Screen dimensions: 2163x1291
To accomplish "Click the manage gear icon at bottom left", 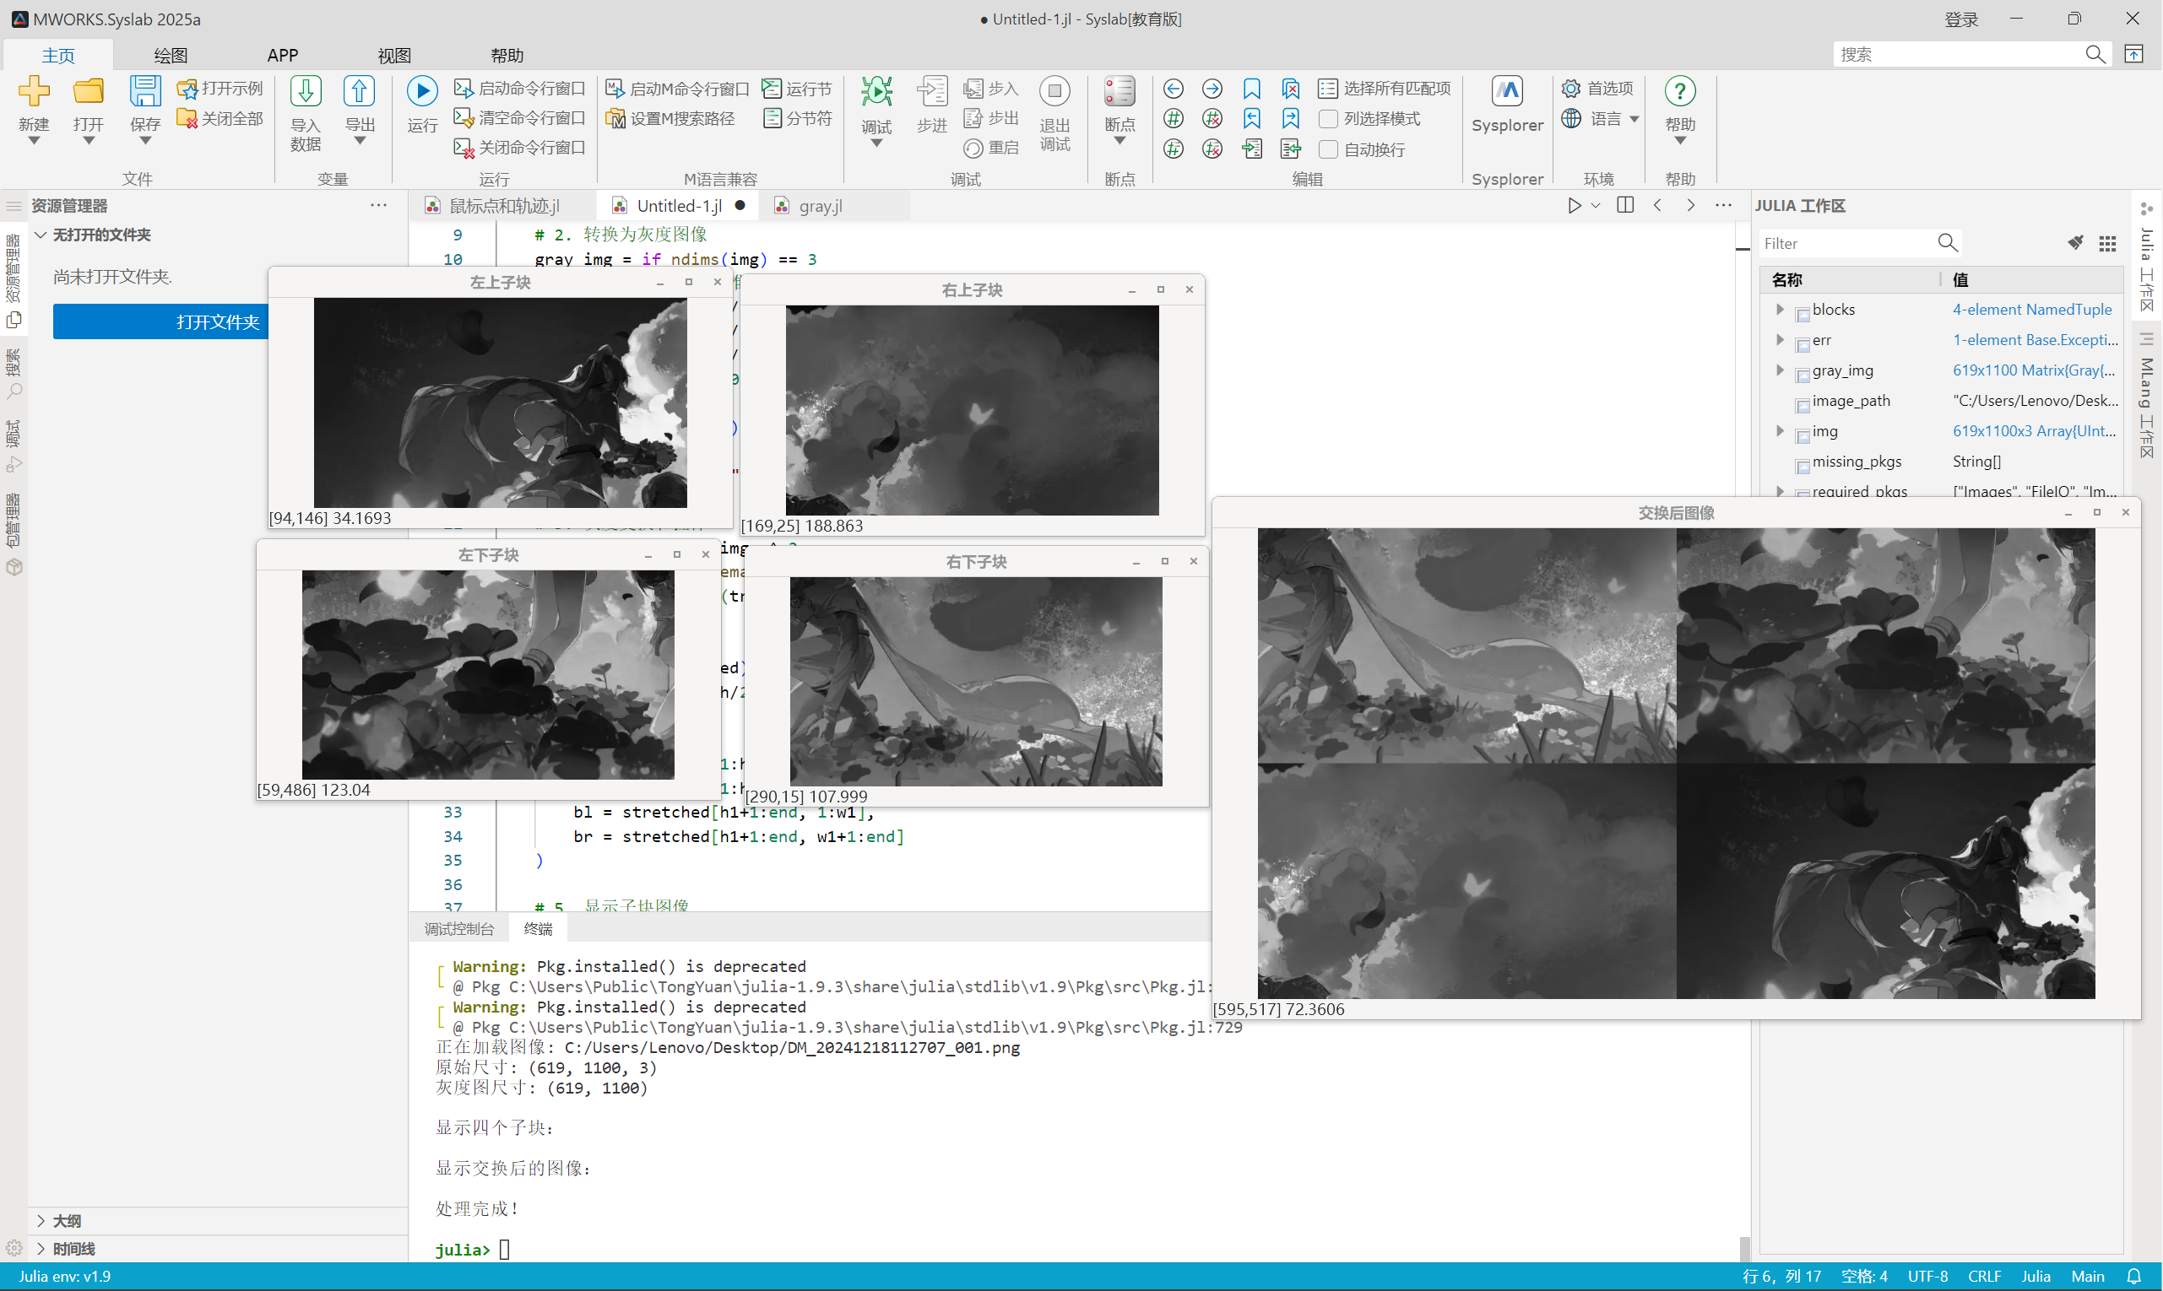I will tap(14, 1250).
